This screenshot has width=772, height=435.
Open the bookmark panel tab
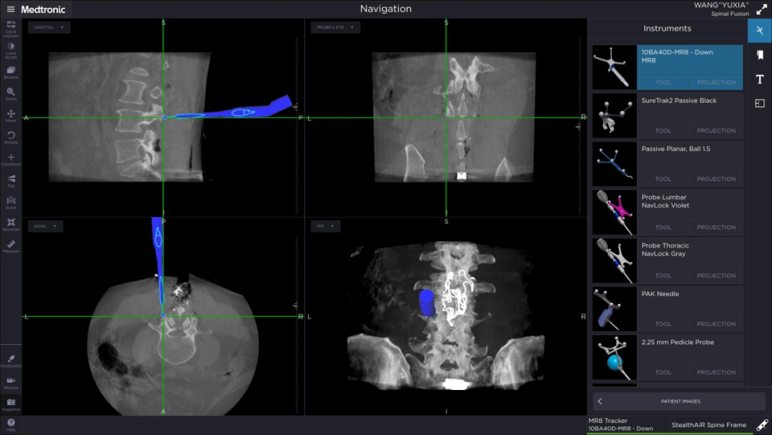[x=759, y=54]
